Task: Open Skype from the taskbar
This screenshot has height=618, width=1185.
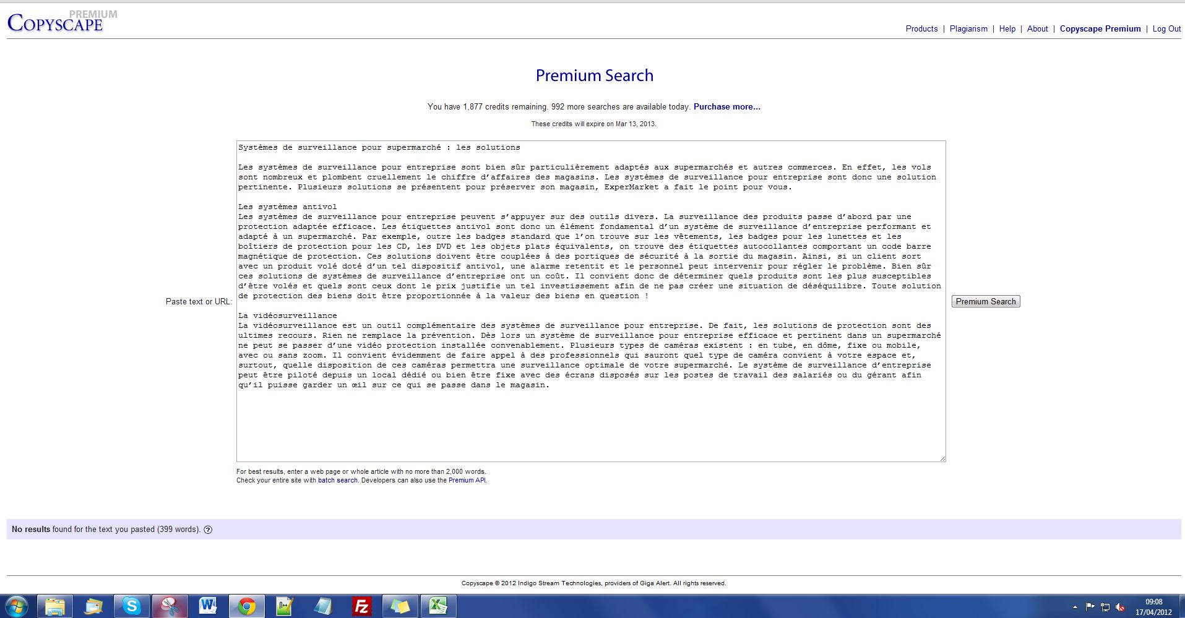Action: [131, 606]
